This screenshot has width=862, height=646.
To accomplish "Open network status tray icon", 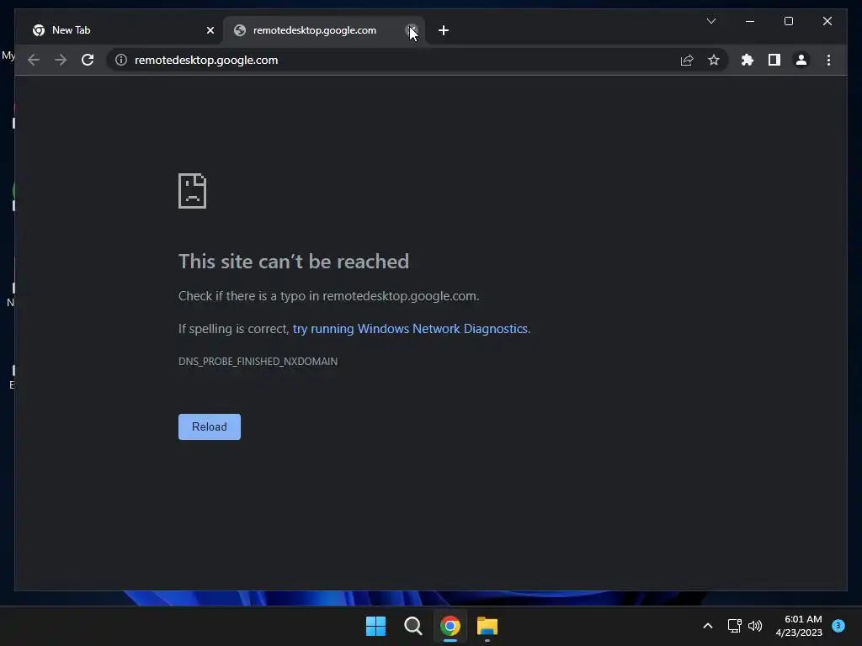I will pos(734,626).
